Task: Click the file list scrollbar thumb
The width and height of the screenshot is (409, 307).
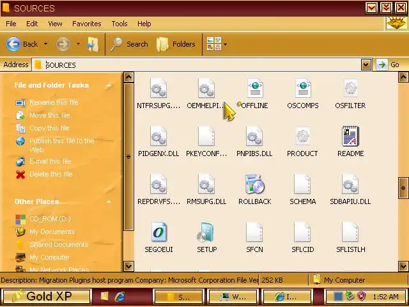Action: tap(403, 188)
